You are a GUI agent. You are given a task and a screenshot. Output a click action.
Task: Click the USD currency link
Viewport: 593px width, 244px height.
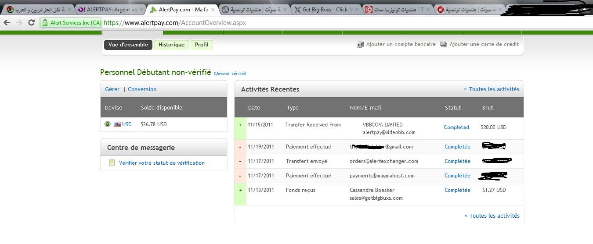(x=127, y=124)
